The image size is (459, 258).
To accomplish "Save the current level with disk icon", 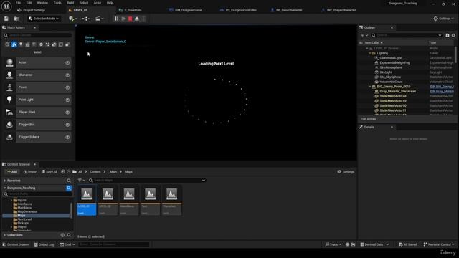I will point(6,19).
